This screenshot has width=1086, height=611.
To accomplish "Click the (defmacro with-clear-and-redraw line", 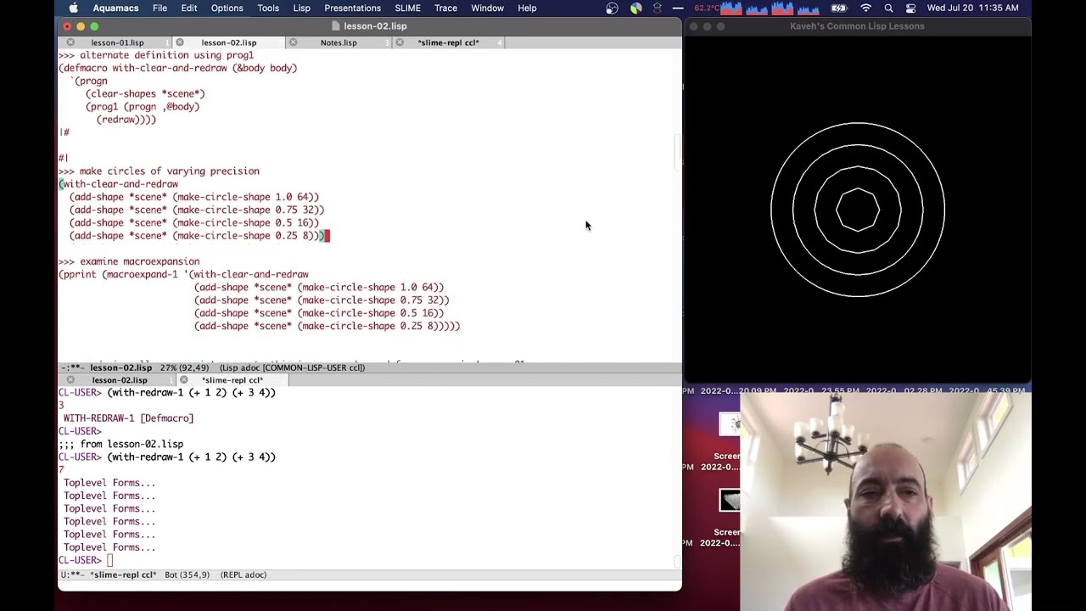I will click(x=177, y=68).
